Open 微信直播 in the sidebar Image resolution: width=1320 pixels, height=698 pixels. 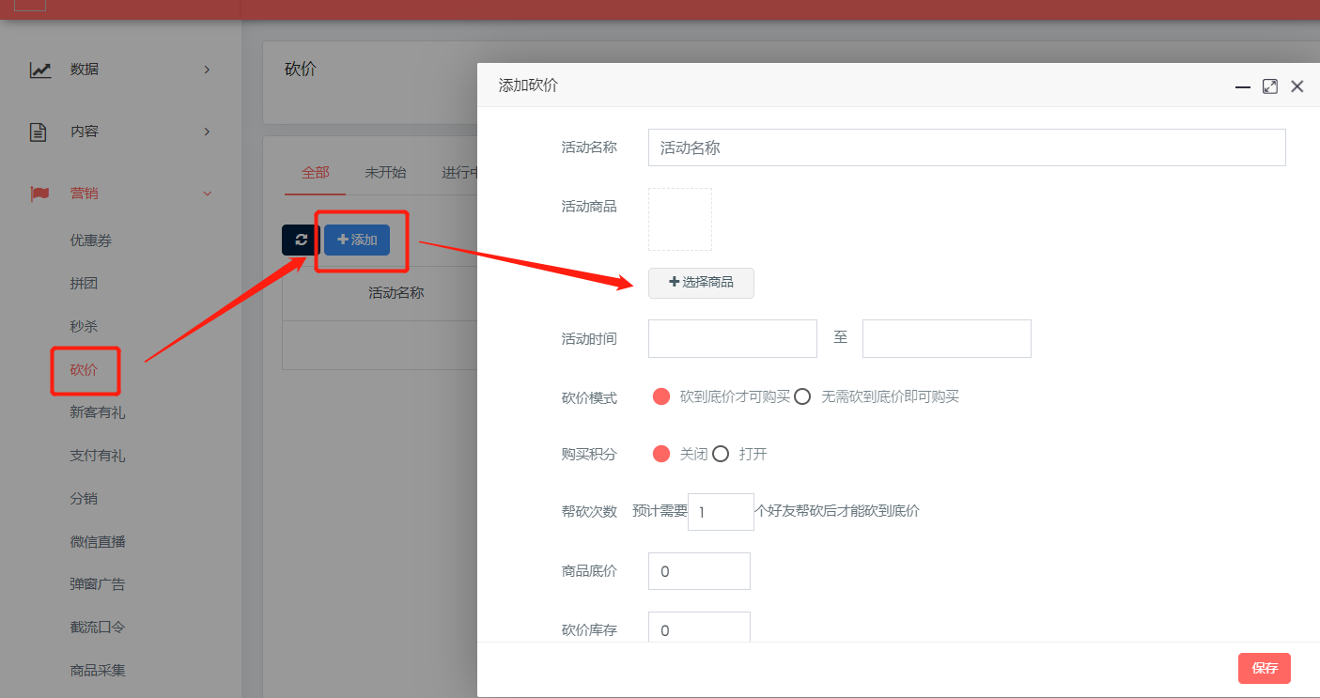point(98,542)
